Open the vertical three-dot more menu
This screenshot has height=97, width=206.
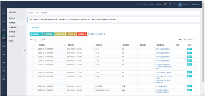175,4
